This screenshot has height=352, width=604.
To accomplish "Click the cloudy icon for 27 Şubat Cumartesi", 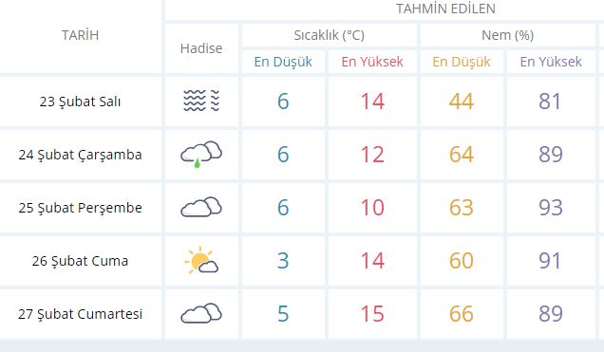I will pos(201,313).
